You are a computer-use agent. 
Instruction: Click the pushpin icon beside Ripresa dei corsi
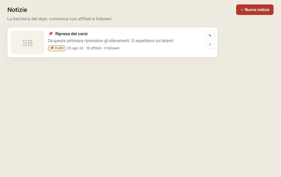coord(50,34)
